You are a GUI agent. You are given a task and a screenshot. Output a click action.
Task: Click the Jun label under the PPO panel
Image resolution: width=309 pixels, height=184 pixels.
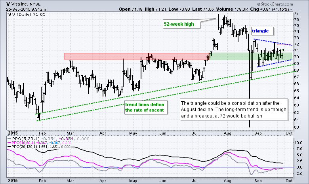pos(162,181)
